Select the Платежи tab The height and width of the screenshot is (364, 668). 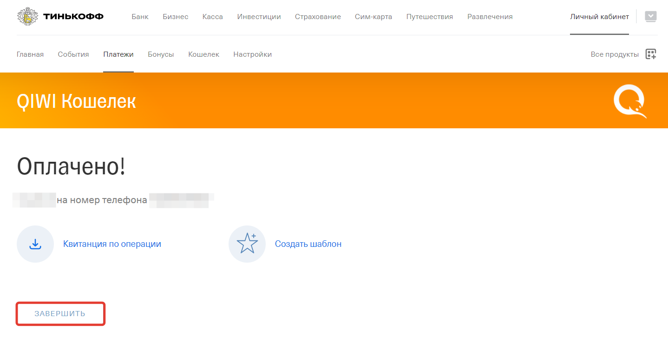118,54
